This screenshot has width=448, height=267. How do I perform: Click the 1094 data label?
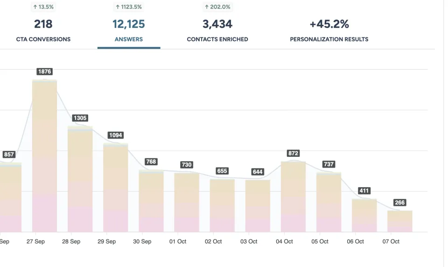click(x=116, y=135)
